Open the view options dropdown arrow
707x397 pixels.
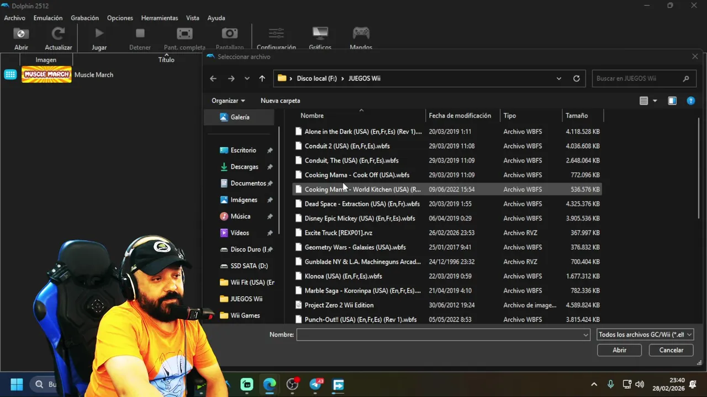pyautogui.click(x=655, y=101)
